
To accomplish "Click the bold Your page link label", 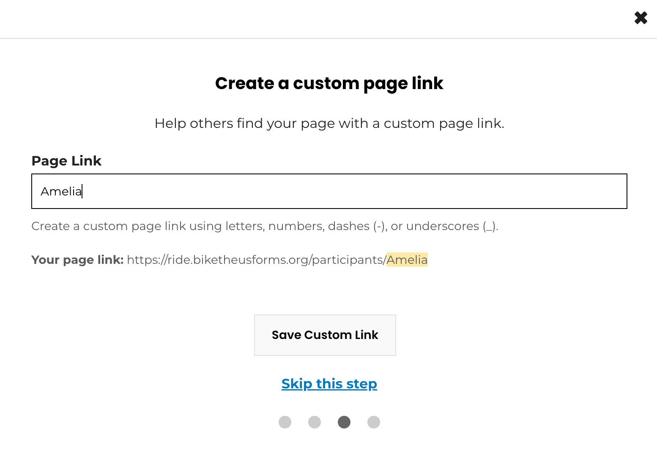I will click(x=77, y=260).
